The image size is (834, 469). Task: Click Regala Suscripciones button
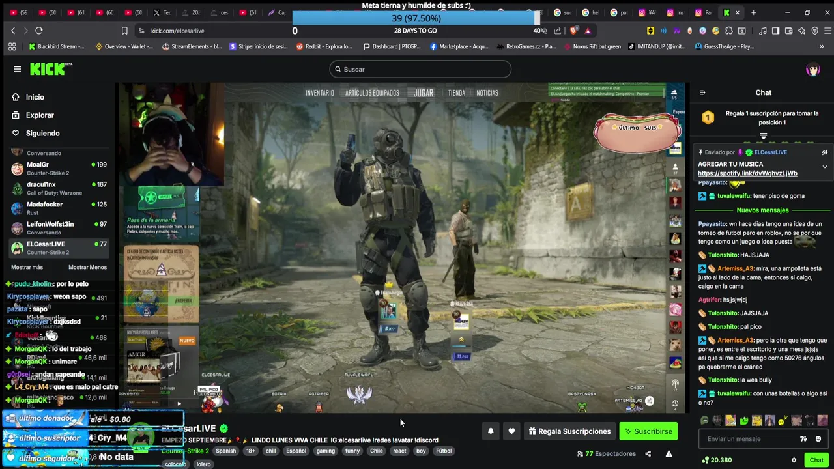[570, 431]
